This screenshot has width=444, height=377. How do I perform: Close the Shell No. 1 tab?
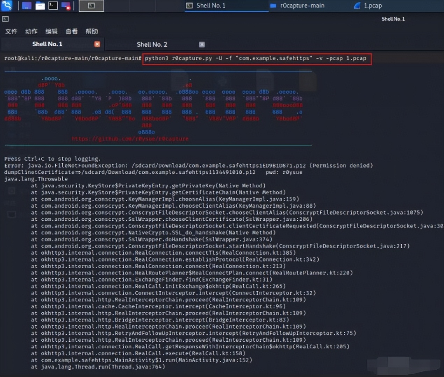pyautogui.click(x=97, y=44)
